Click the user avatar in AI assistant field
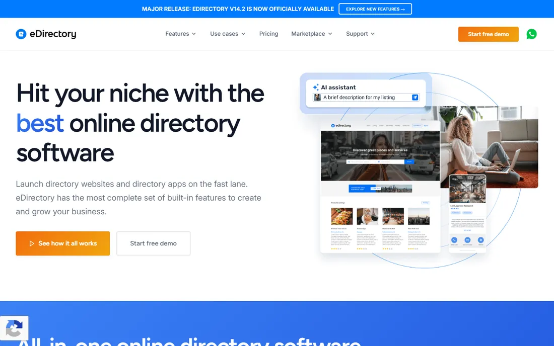The width and height of the screenshot is (554, 346). point(317,98)
